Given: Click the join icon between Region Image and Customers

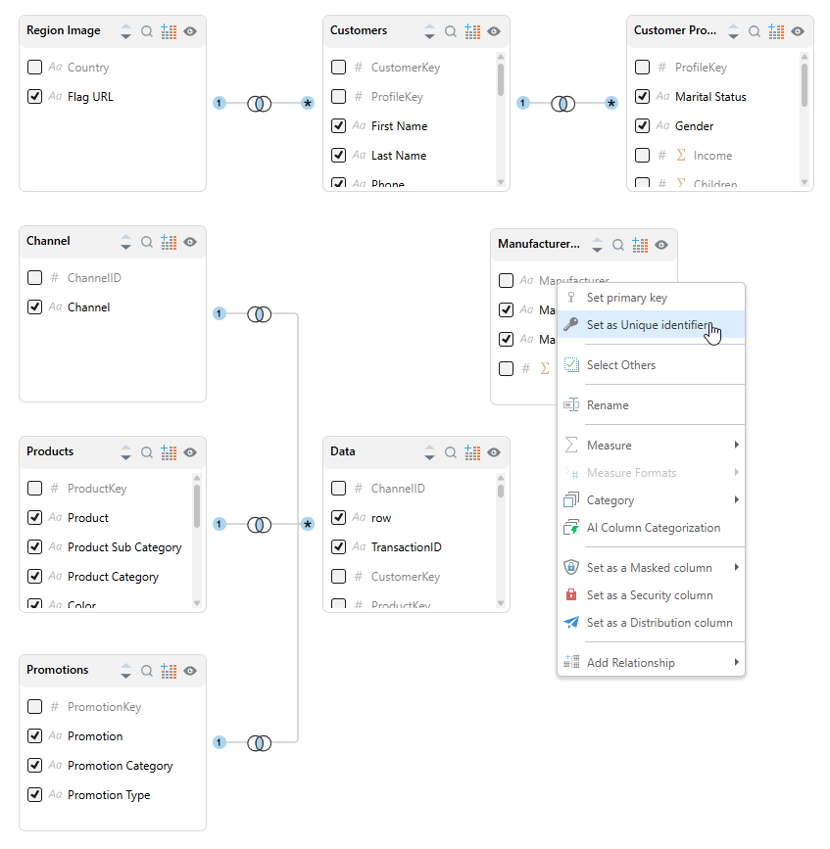Looking at the screenshot, I should click(x=259, y=103).
